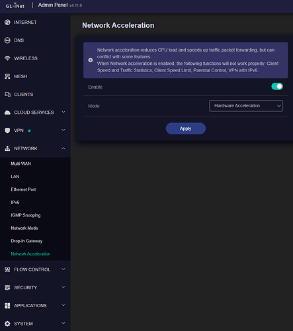The height and width of the screenshot is (331, 293).
Task: Click the NETWORK menu label
Action: 26,148
